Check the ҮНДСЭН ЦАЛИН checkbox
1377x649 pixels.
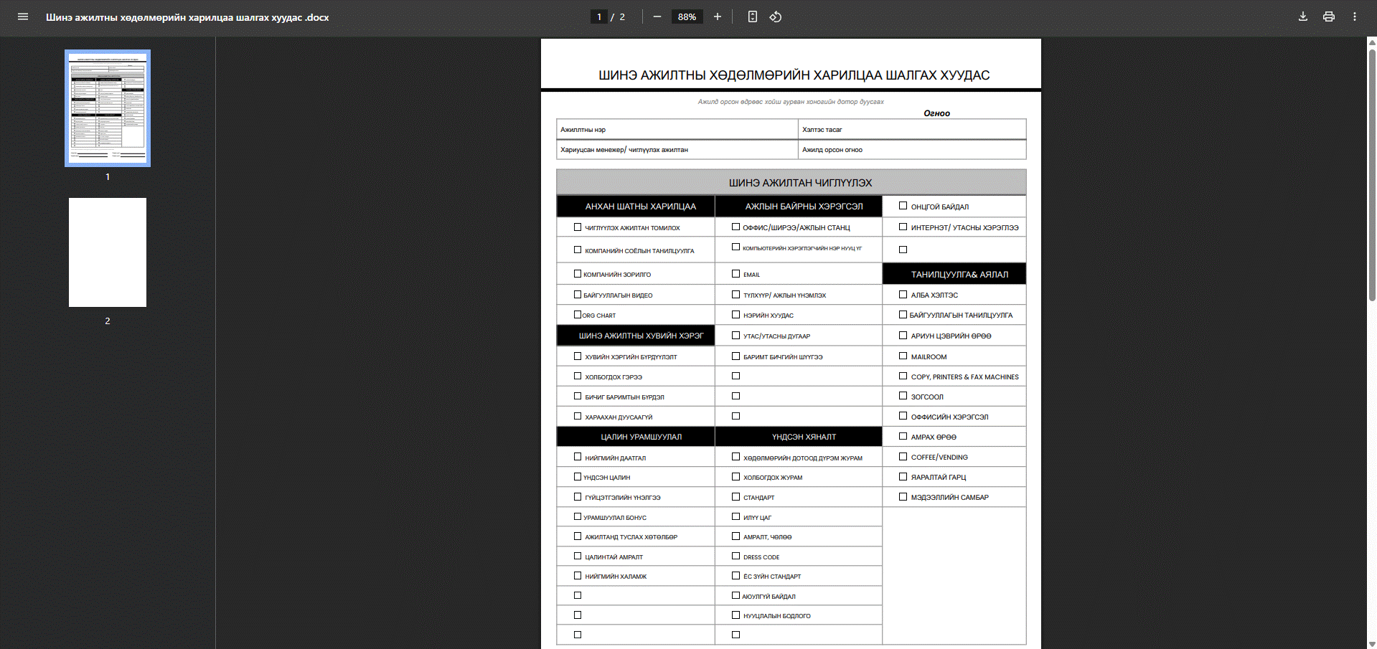point(578,476)
